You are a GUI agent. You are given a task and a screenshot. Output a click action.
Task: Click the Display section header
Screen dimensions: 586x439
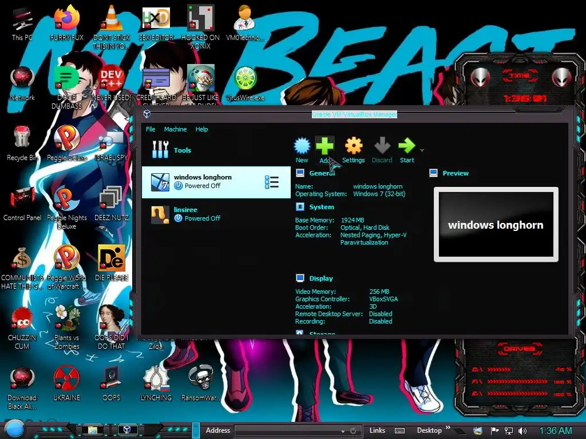[321, 278]
